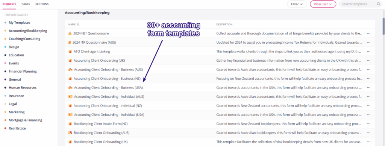Image resolution: width=385 pixels, height=146 pixels.
Task: Open Accounting Client Onboarding - Business (AUS)
Action: pos(108,70)
